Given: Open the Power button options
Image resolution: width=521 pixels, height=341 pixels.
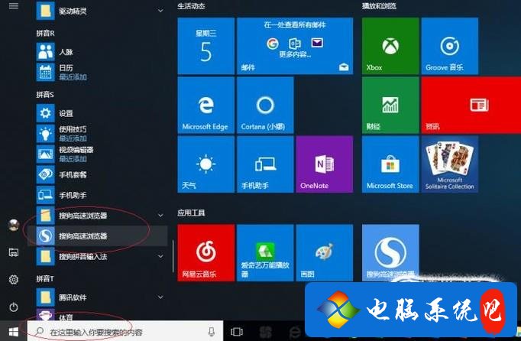Looking at the screenshot, I should click(14, 307).
